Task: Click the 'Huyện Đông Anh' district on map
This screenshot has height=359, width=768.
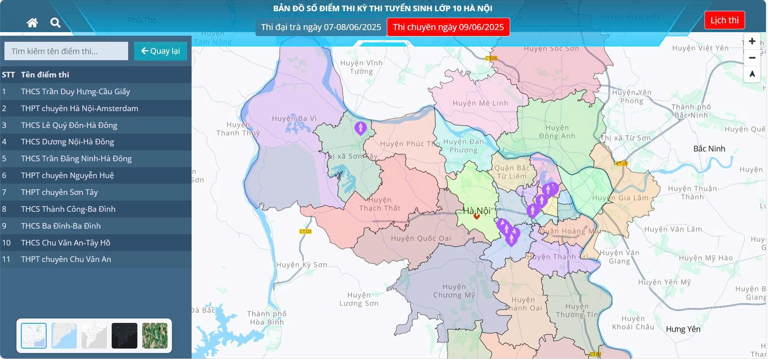Action: (x=557, y=132)
